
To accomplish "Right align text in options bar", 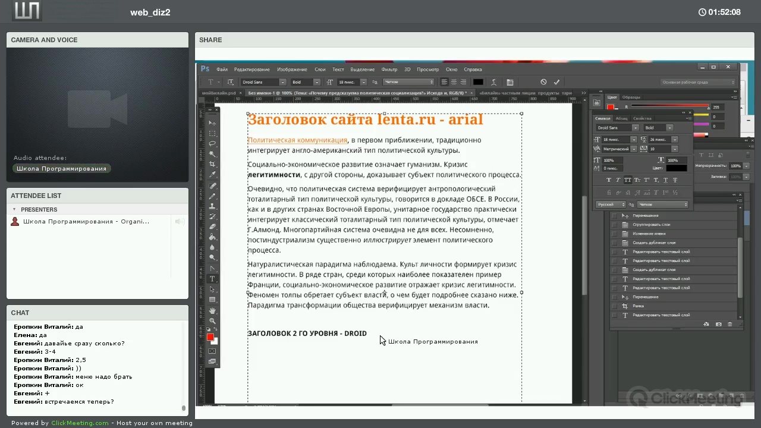I will coord(464,82).
